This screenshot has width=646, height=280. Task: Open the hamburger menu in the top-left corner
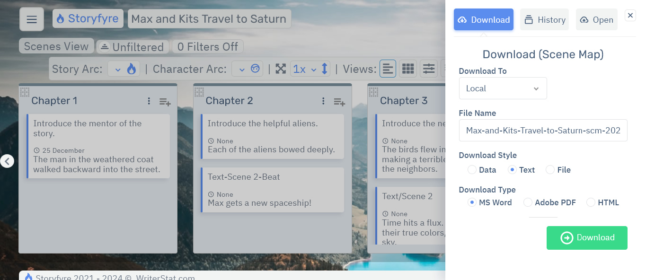click(x=31, y=19)
